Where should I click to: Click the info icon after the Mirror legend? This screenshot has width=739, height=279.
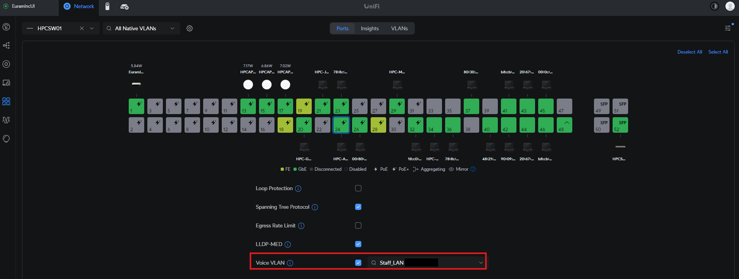[473, 169]
